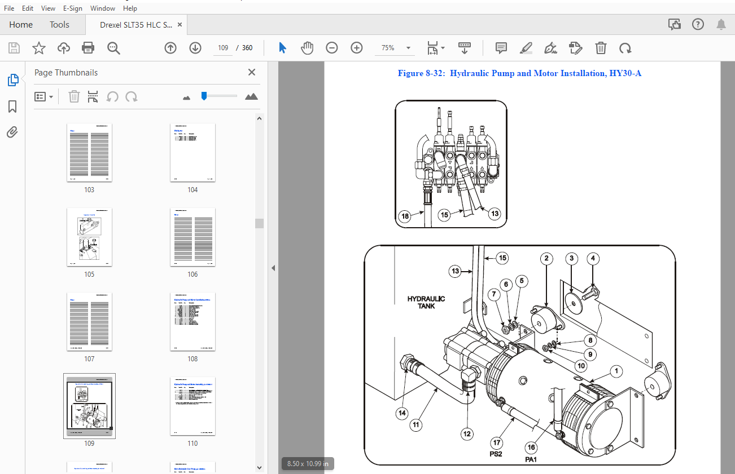
Task: Add a sticky note comment
Action: click(x=501, y=48)
